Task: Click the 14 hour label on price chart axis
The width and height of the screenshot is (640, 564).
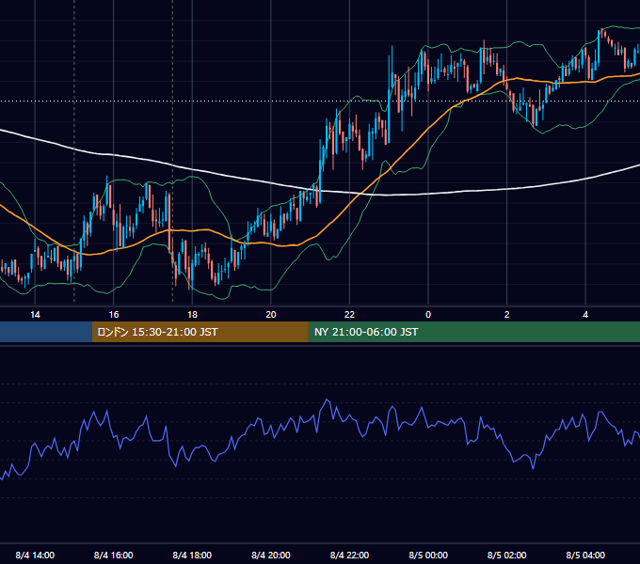Action: (x=35, y=315)
